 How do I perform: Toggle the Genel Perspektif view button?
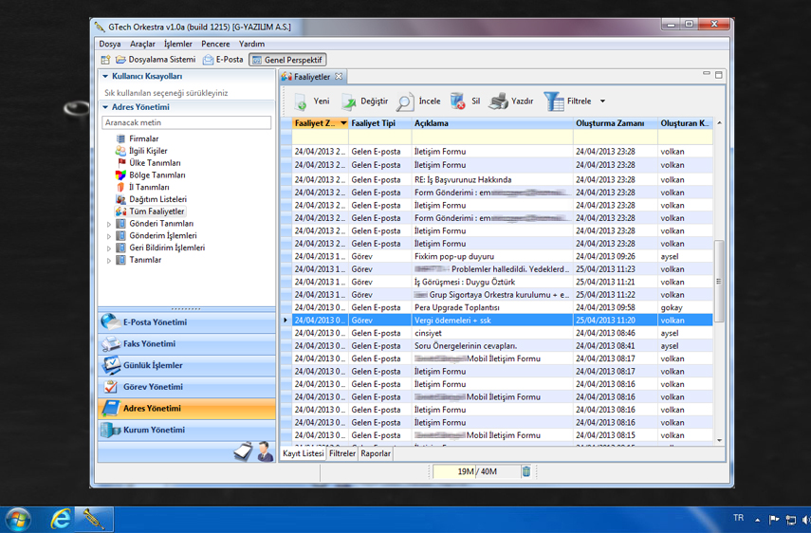click(x=287, y=60)
